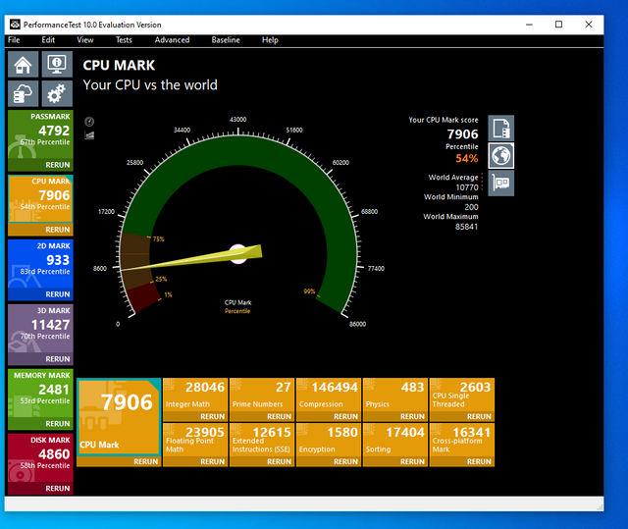This screenshot has width=628, height=529.
Task: Click the small gauge view icon
Action: tap(89, 122)
